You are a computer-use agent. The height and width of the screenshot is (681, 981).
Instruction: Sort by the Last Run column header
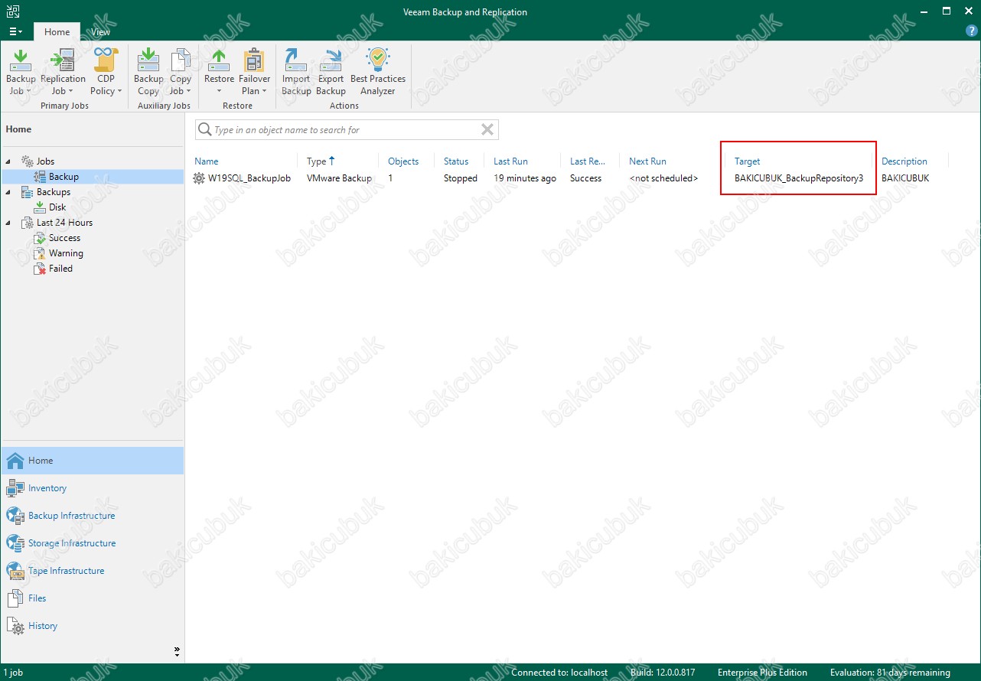click(x=510, y=161)
